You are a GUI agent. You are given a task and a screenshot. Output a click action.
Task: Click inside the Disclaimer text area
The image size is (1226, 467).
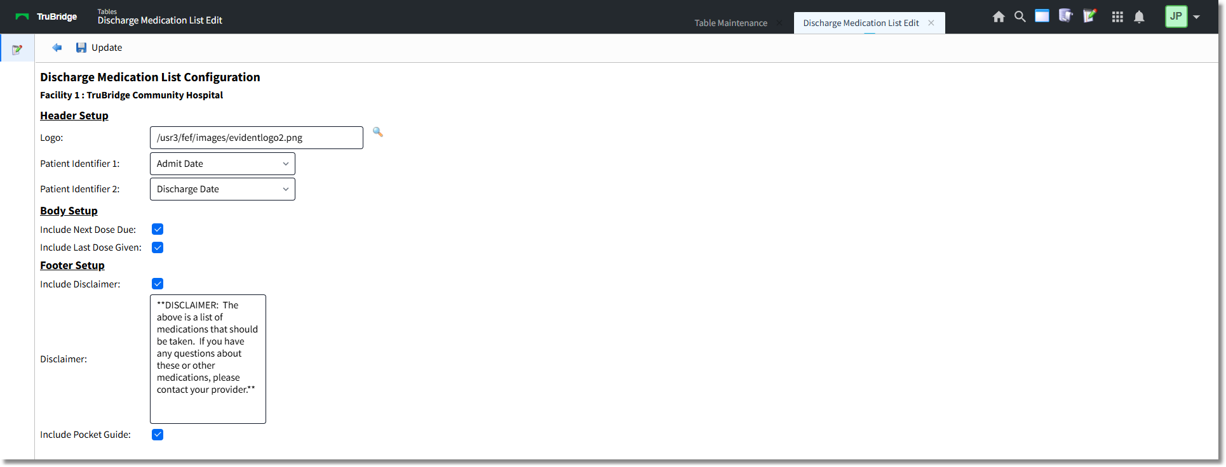[208, 359]
